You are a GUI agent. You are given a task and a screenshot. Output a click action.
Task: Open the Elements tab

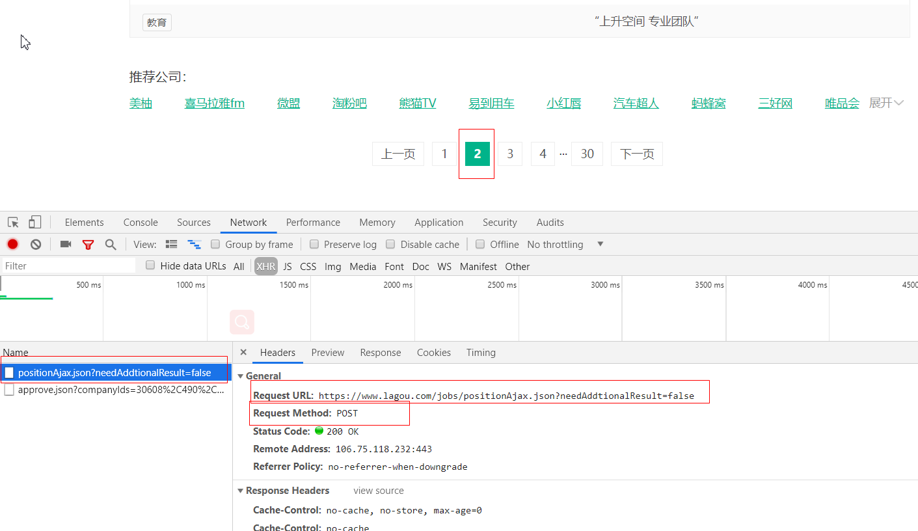85,223
